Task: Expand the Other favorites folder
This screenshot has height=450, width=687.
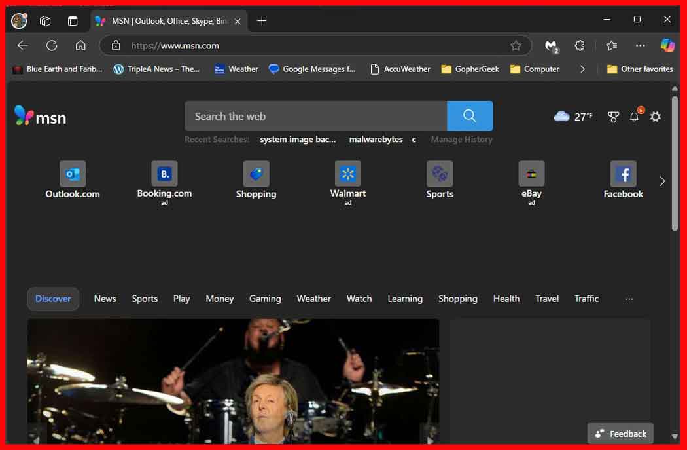Action: point(640,69)
